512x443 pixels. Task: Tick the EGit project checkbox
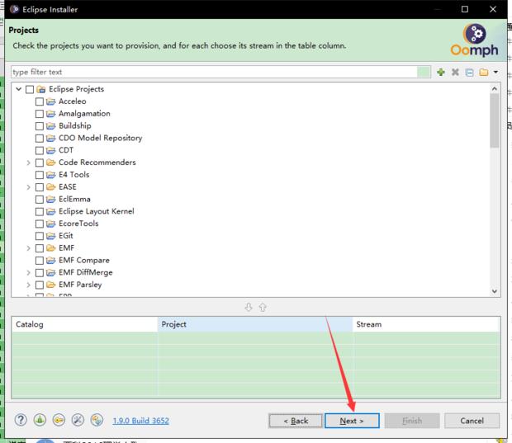tap(40, 236)
